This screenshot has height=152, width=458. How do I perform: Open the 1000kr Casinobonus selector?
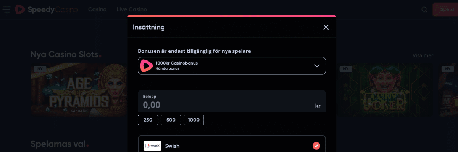point(232,66)
